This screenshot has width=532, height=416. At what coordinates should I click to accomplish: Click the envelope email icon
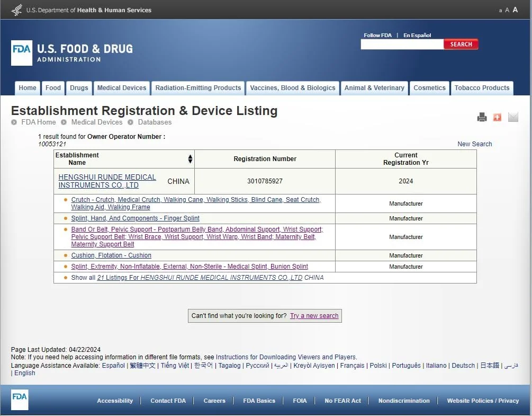point(513,117)
